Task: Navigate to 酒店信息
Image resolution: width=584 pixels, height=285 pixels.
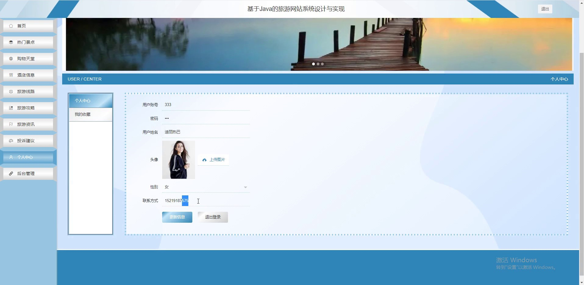Action: [28, 75]
